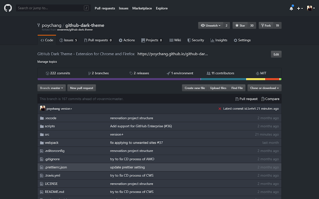Screen dimensions: 319x199
Task: Click Manage topics
Action: point(47,62)
